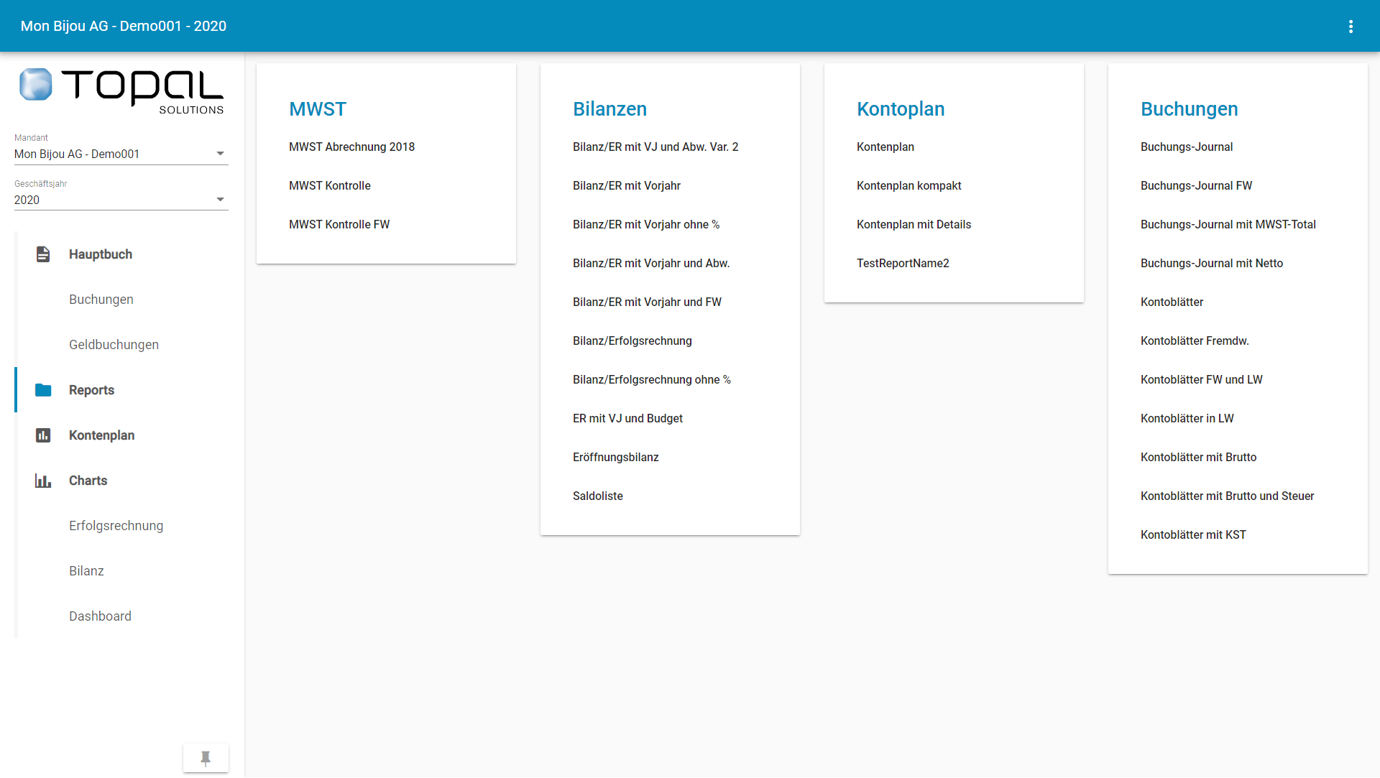Open Buchungen in the sidebar
The height and width of the screenshot is (778, 1380).
pyautogui.click(x=101, y=300)
